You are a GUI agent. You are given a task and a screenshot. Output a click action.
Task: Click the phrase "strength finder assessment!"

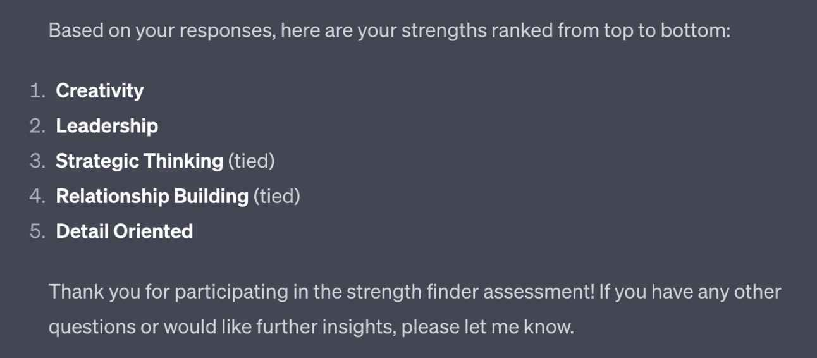pyautogui.click(x=470, y=292)
